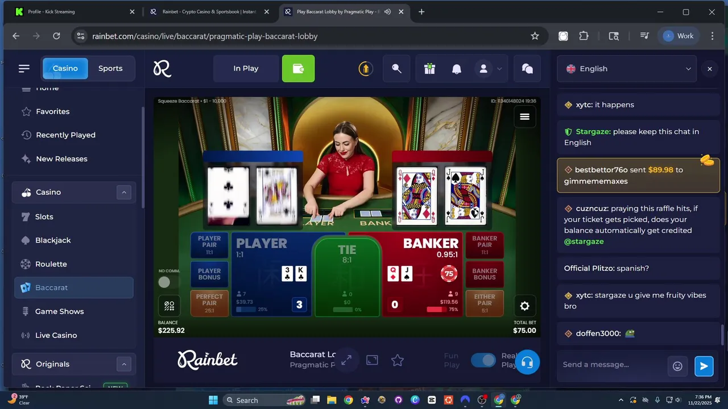Expand the user profile chevron
This screenshot has width=728, height=409.
[499, 69]
